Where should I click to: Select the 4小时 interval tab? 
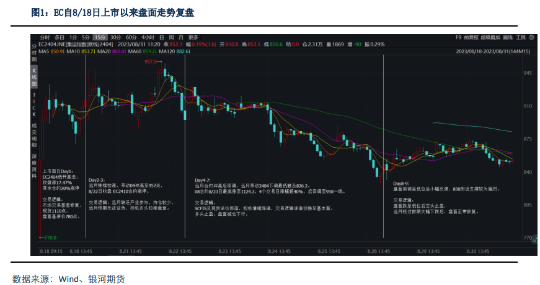148,38
